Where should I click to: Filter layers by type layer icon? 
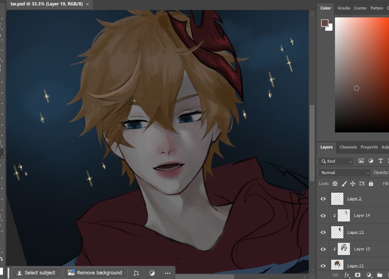point(380,161)
